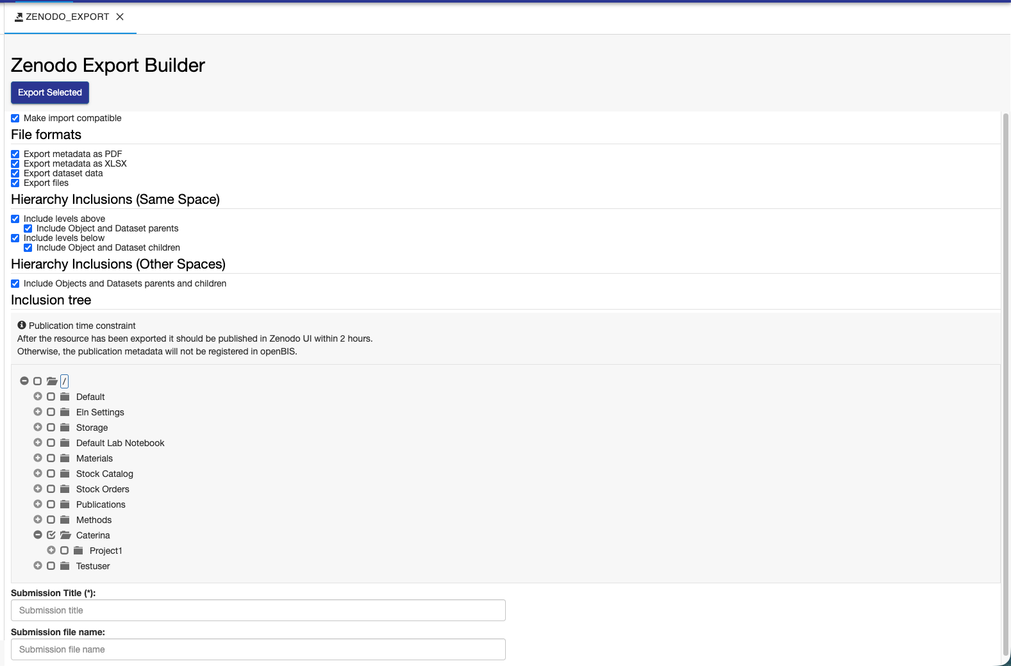Close the ZENODO_EXPORT tab
The height and width of the screenshot is (666, 1011).
click(120, 17)
